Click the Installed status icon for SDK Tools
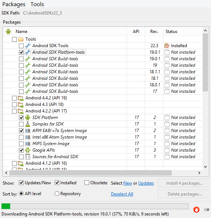 [167, 46]
